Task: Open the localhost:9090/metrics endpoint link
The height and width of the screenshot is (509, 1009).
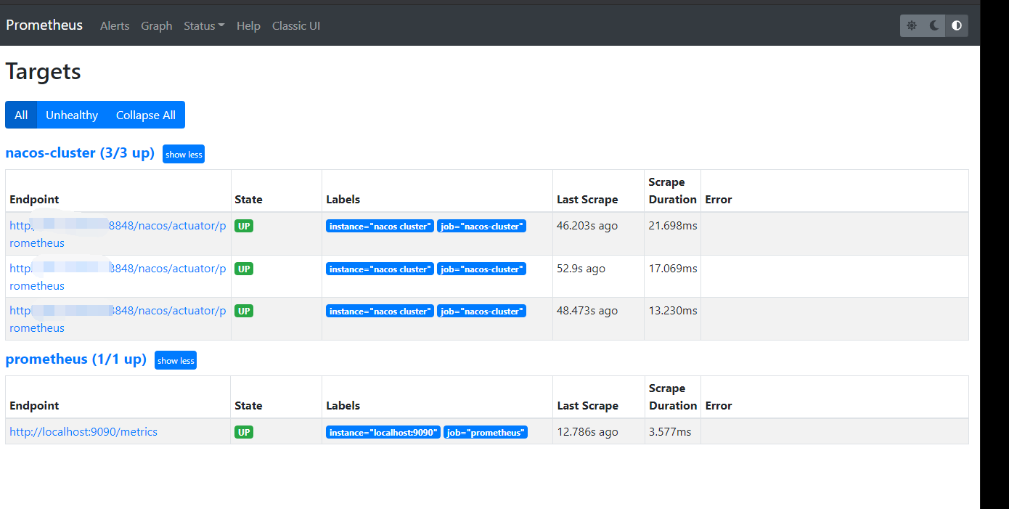Action: 83,431
